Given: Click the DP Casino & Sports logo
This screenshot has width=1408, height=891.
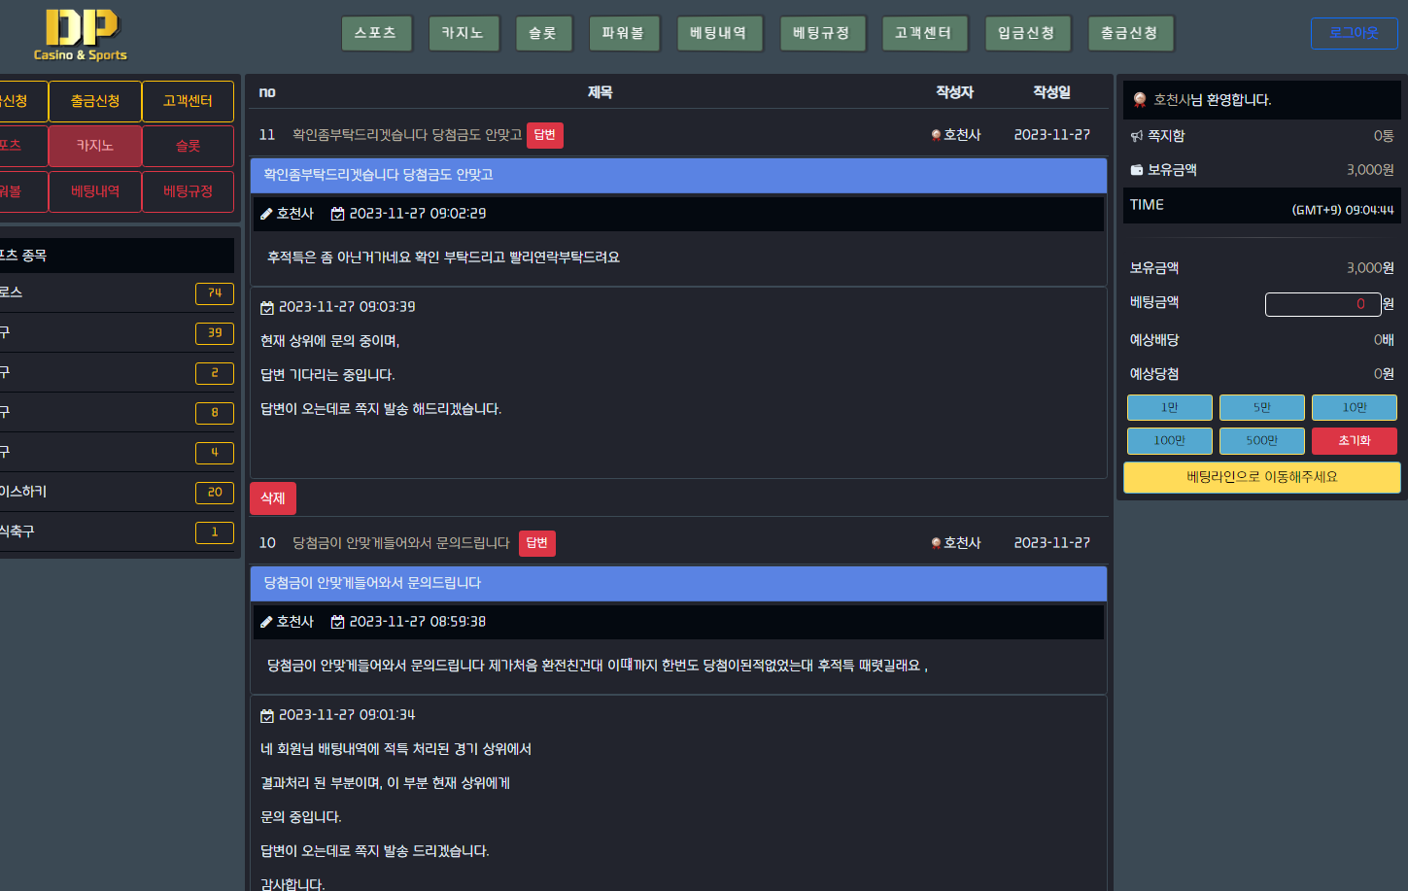Looking at the screenshot, I should (x=81, y=35).
